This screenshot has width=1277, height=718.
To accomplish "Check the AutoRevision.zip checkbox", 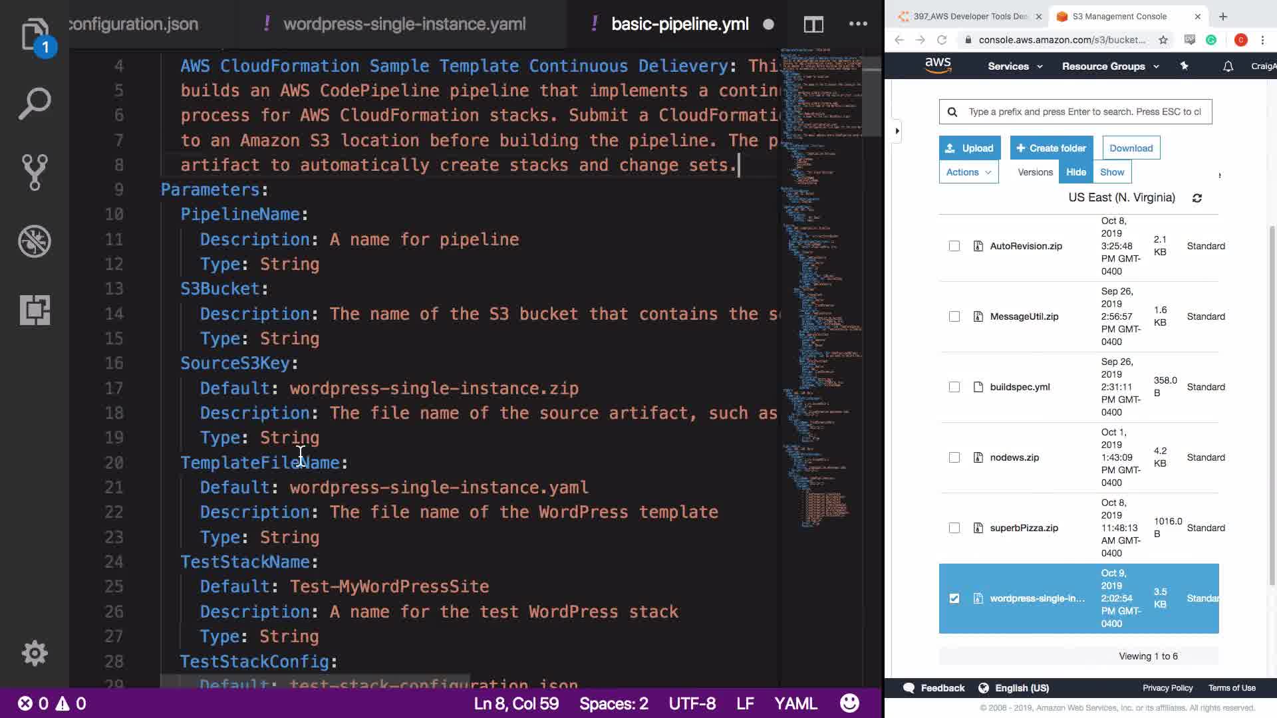I will 954,246.
